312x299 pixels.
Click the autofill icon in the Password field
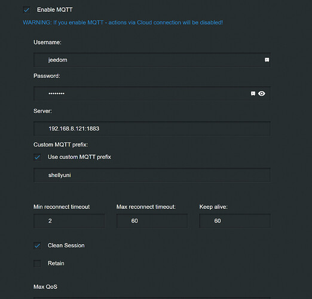(x=253, y=93)
